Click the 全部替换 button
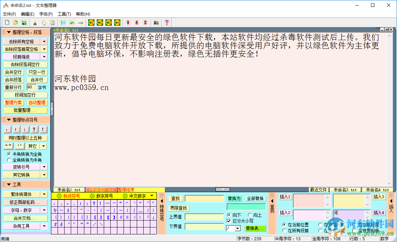This screenshot has height=242, width=397. click(x=255, y=198)
